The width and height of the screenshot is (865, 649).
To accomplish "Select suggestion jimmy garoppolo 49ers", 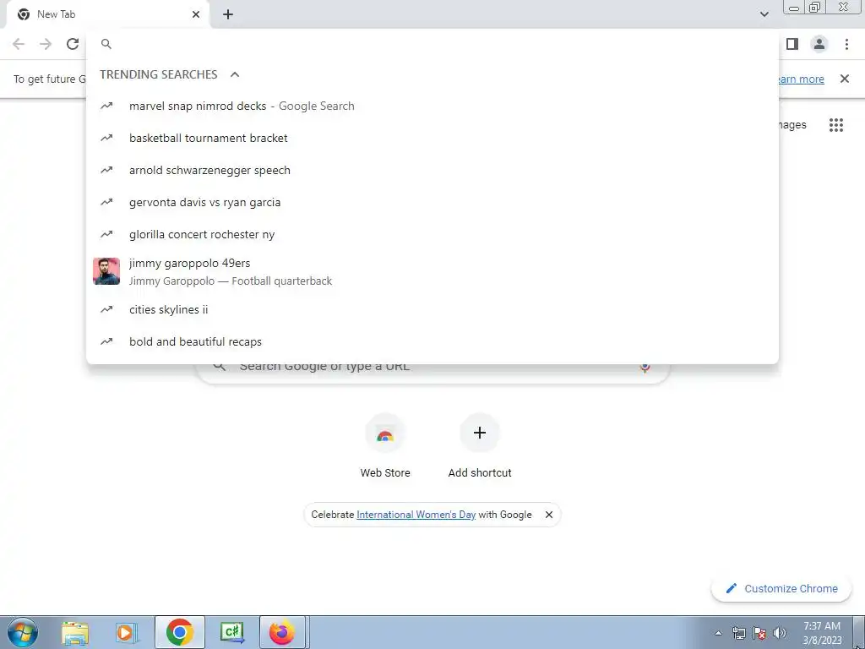I will click(432, 271).
